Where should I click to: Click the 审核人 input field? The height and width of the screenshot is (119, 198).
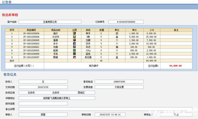coord(43,114)
